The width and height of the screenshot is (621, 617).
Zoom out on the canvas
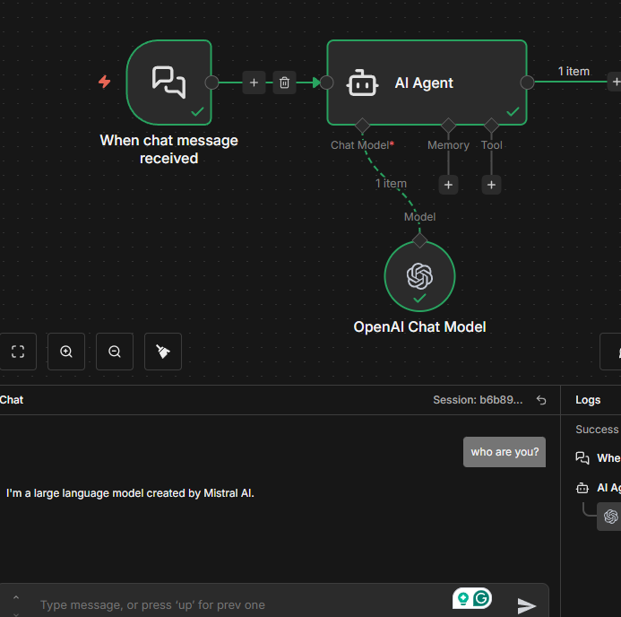pos(115,352)
